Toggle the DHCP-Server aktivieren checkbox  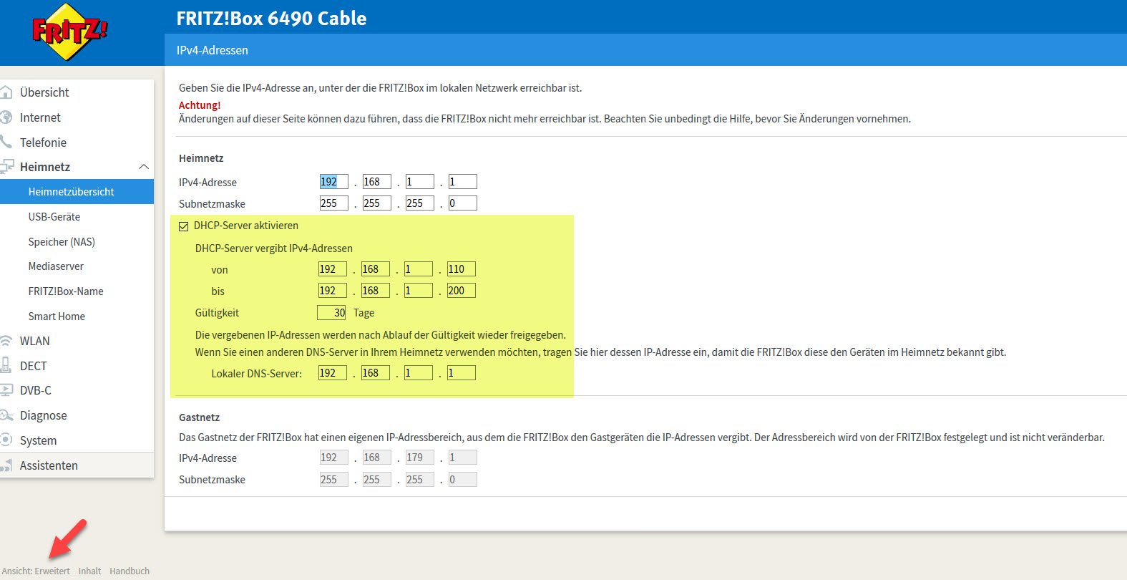pyautogui.click(x=184, y=226)
